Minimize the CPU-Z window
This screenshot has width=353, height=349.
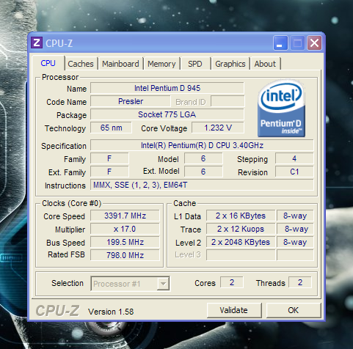[280, 43]
